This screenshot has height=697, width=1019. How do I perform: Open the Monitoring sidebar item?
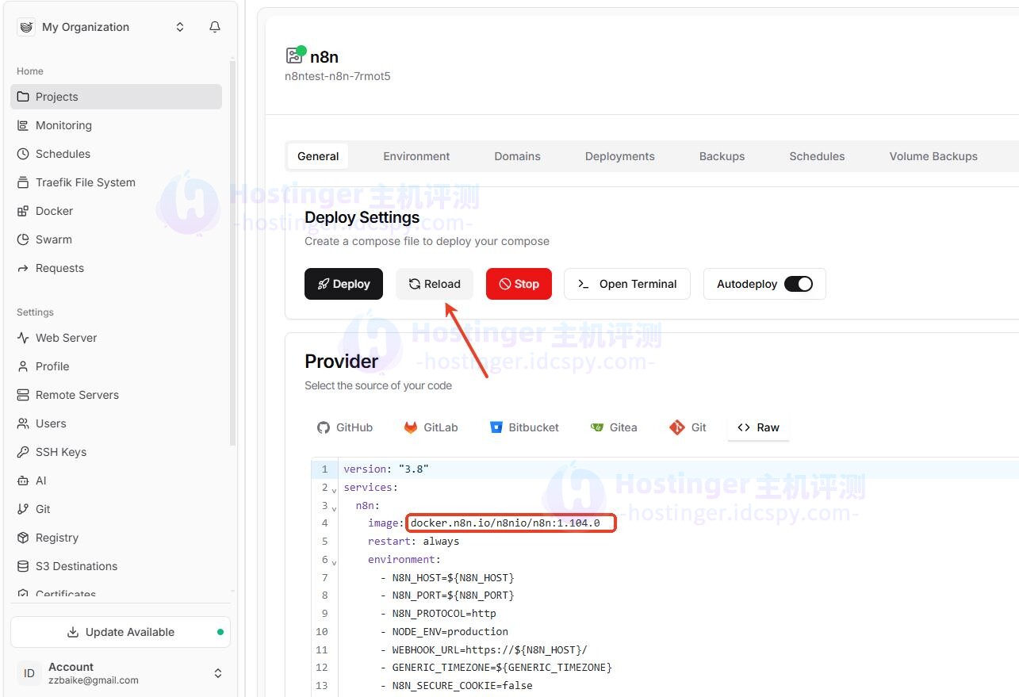63,125
